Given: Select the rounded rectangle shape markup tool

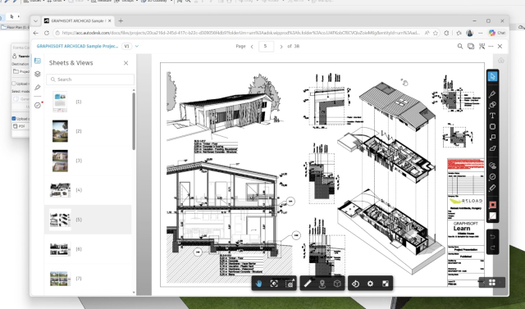Looking at the screenshot, I should tap(492, 127).
